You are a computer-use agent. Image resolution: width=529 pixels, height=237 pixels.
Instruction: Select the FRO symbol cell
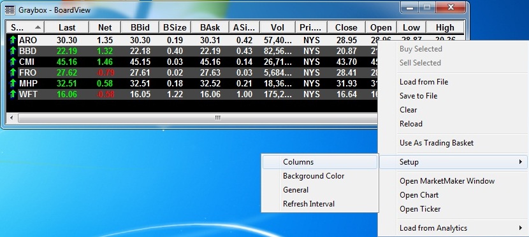[x=28, y=72]
